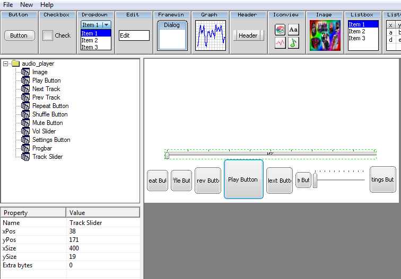The height and width of the screenshot is (279, 401).
Task: Click the Graph widget waveform icon
Action: [210, 35]
